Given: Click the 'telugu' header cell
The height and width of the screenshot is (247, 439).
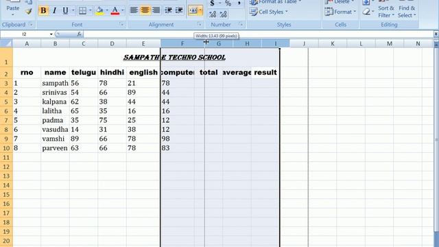Looking at the screenshot, I should point(84,73).
